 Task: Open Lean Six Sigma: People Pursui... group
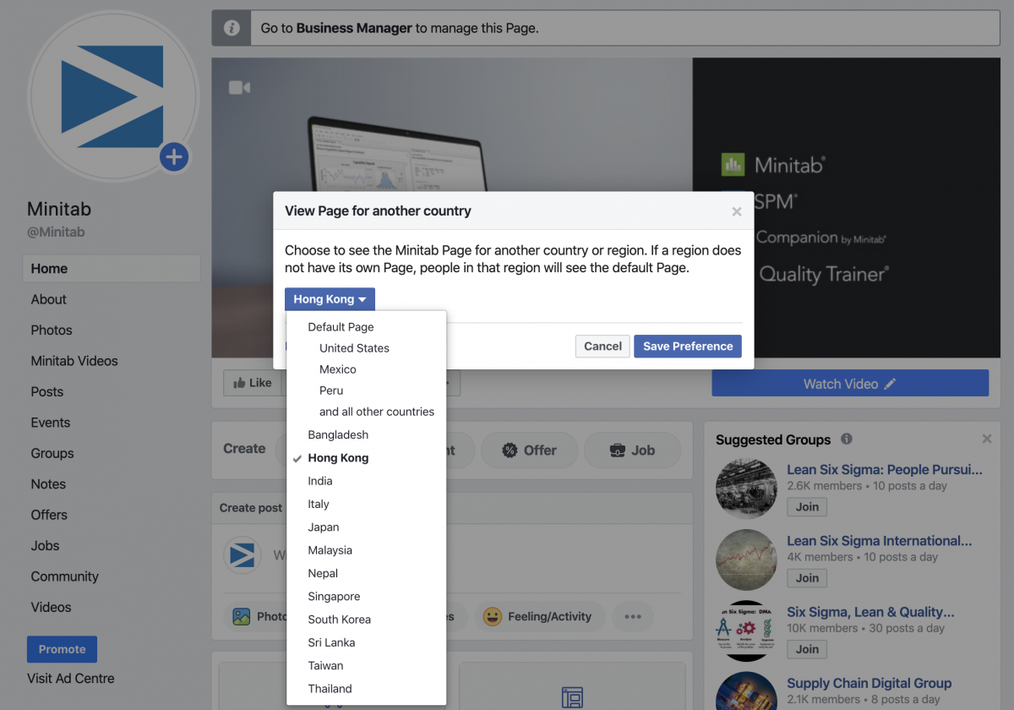pos(885,470)
